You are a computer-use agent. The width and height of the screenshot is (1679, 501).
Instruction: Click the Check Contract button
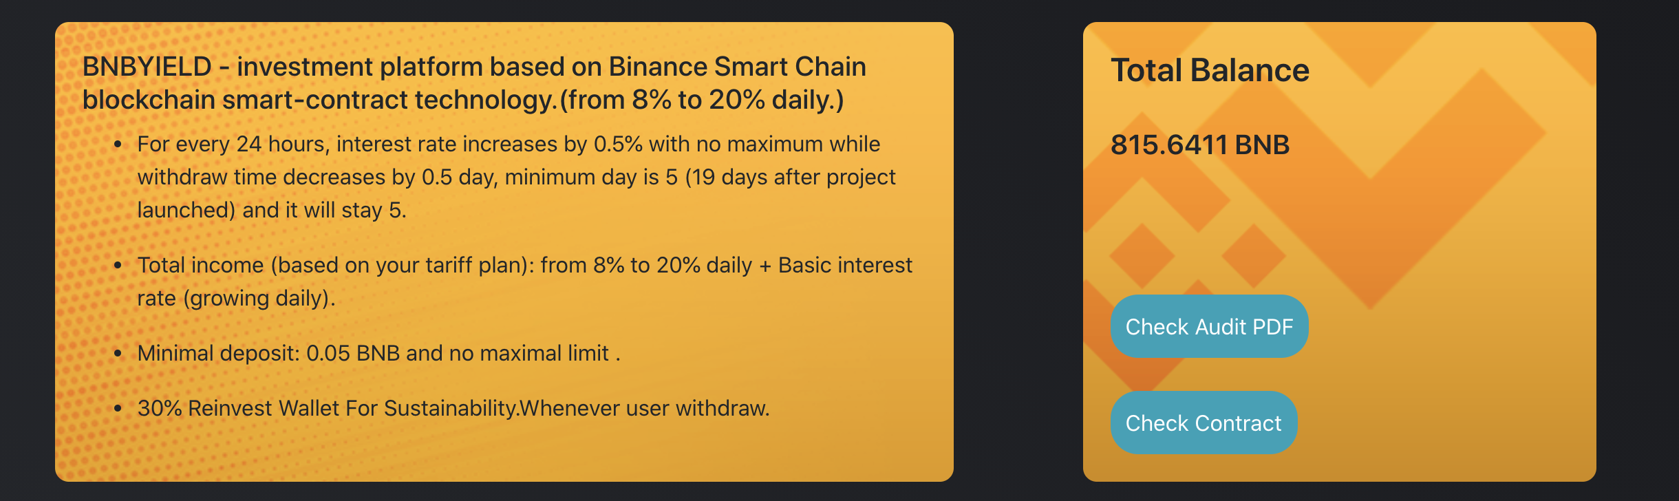[1204, 423]
